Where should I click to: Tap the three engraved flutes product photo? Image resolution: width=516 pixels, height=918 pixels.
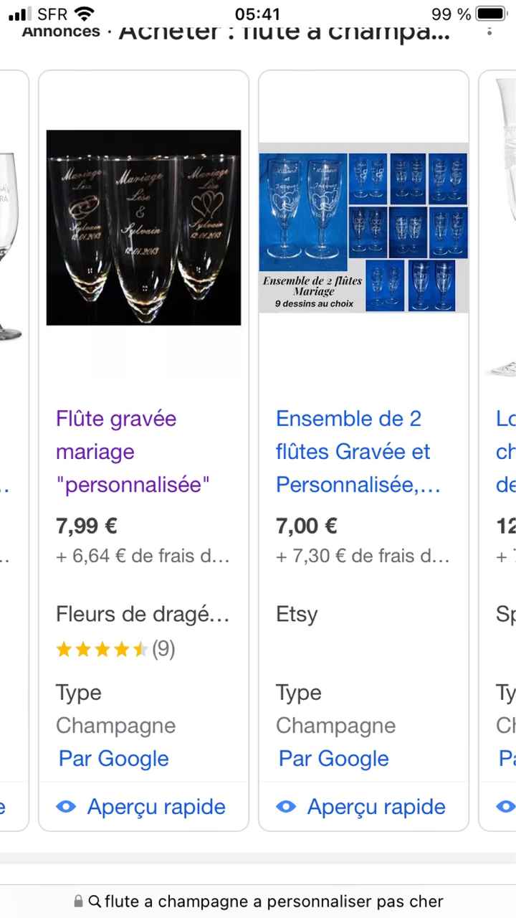click(143, 227)
